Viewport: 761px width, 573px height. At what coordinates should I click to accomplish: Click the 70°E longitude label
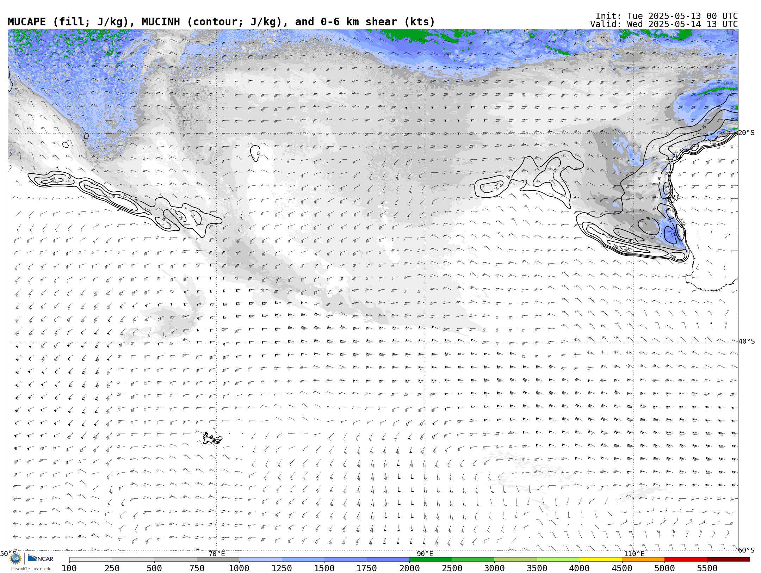click(x=217, y=554)
